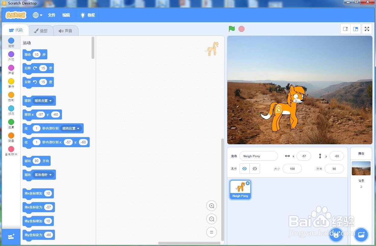376x246 pixels.
Task: Select the Neigh Pony sprite thumbnail
Action: click(240, 190)
